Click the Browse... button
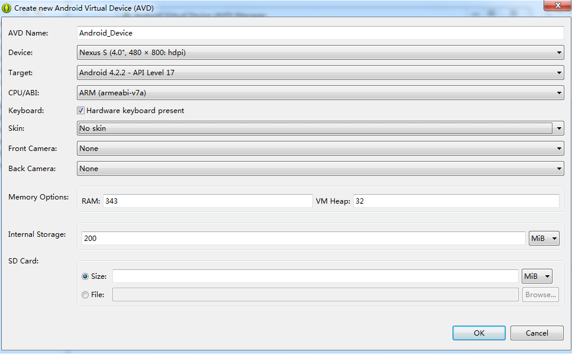The height and width of the screenshot is (354, 572). [x=540, y=295]
